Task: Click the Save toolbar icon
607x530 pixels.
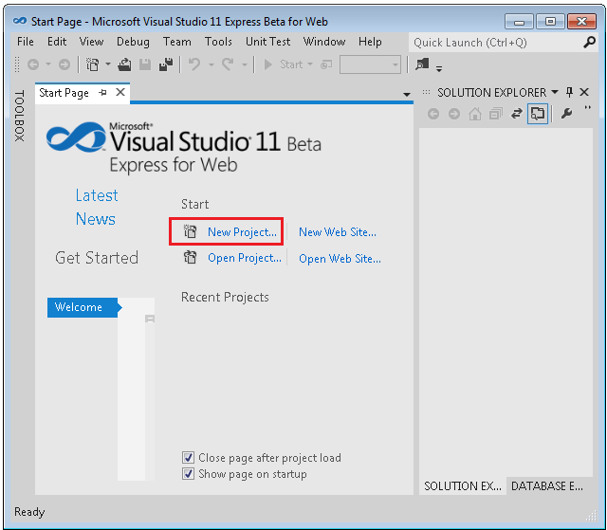Action: pos(145,64)
